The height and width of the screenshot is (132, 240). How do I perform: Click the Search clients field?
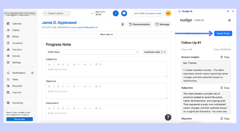coord(56,13)
